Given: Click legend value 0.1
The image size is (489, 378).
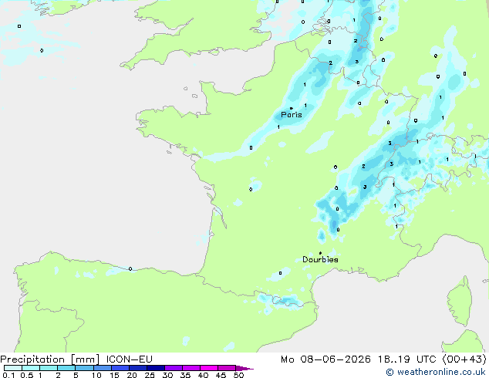Looking at the screenshot, I should [8, 375].
